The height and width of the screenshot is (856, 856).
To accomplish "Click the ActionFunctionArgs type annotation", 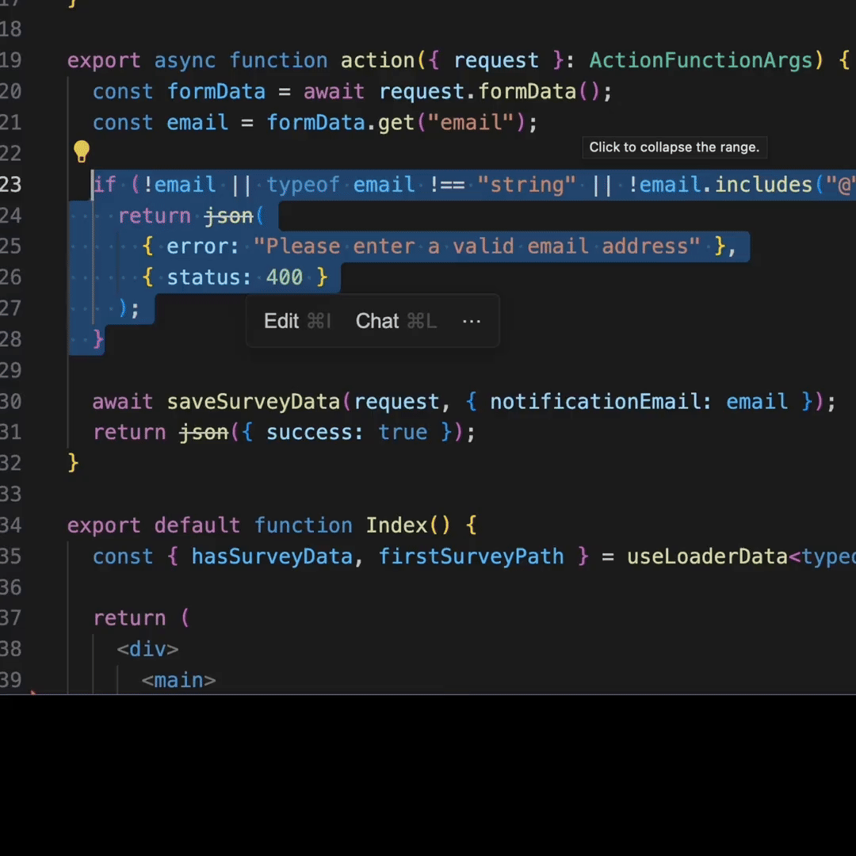I will pyautogui.click(x=701, y=60).
